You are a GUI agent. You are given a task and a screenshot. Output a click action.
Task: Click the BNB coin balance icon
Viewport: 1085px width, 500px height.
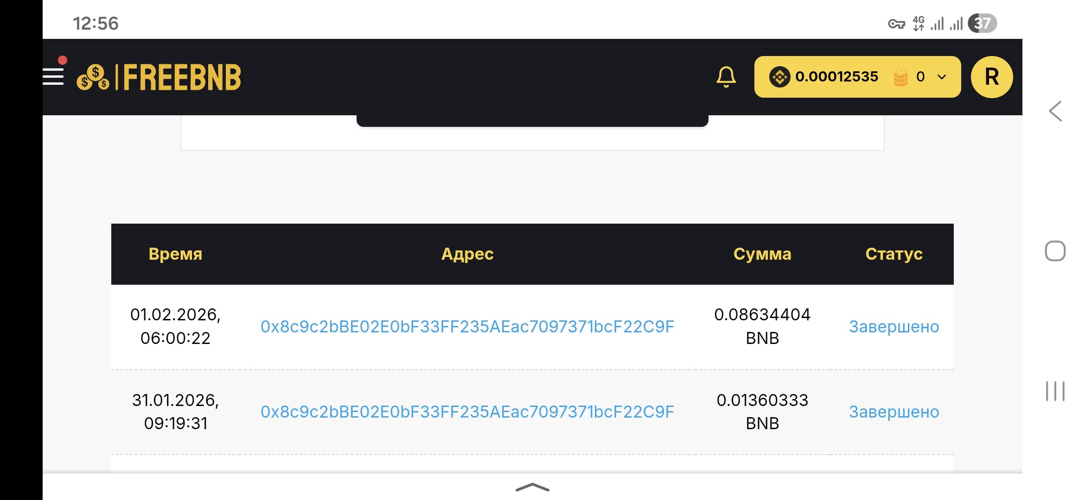click(779, 77)
